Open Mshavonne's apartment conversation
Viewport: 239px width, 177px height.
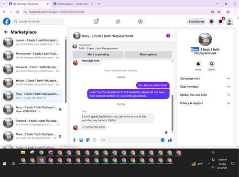(x=32, y=56)
